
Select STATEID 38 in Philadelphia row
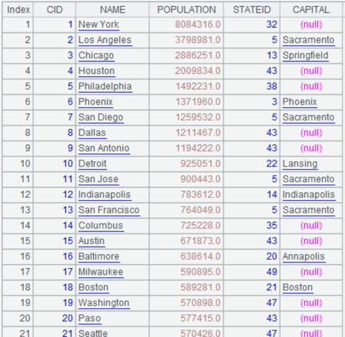[x=272, y=87]
